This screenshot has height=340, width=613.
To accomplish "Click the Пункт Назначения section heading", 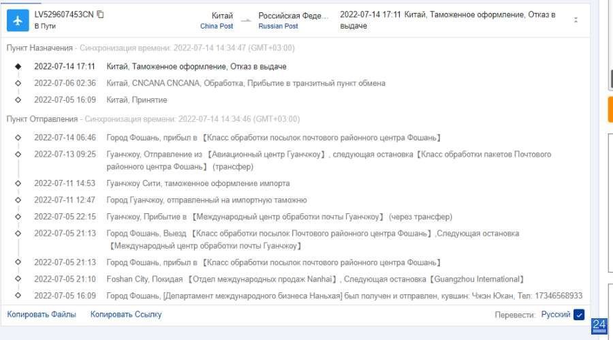I will [40, 48].
